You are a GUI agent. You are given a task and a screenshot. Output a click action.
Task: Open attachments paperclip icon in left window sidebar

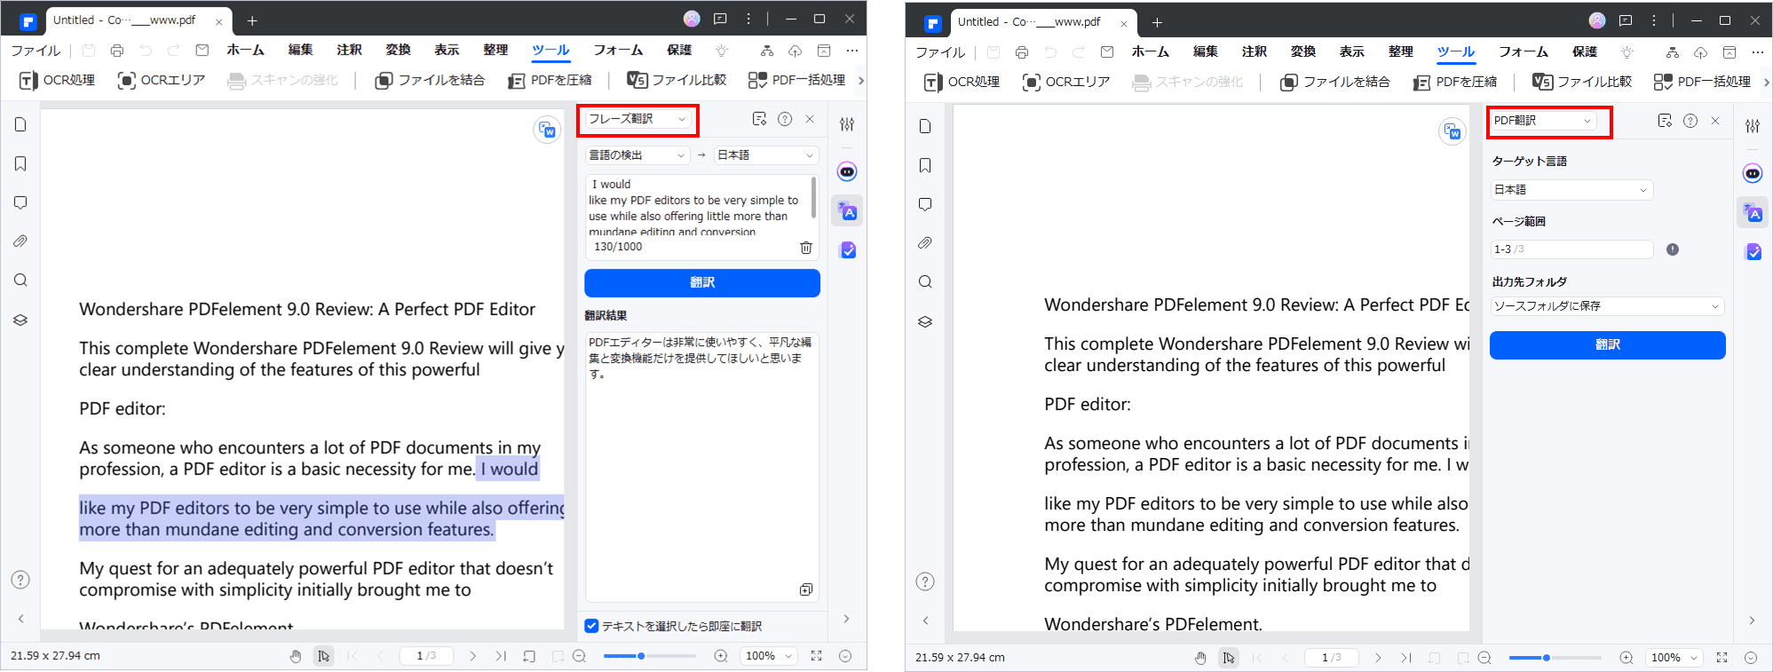point(20,241)
